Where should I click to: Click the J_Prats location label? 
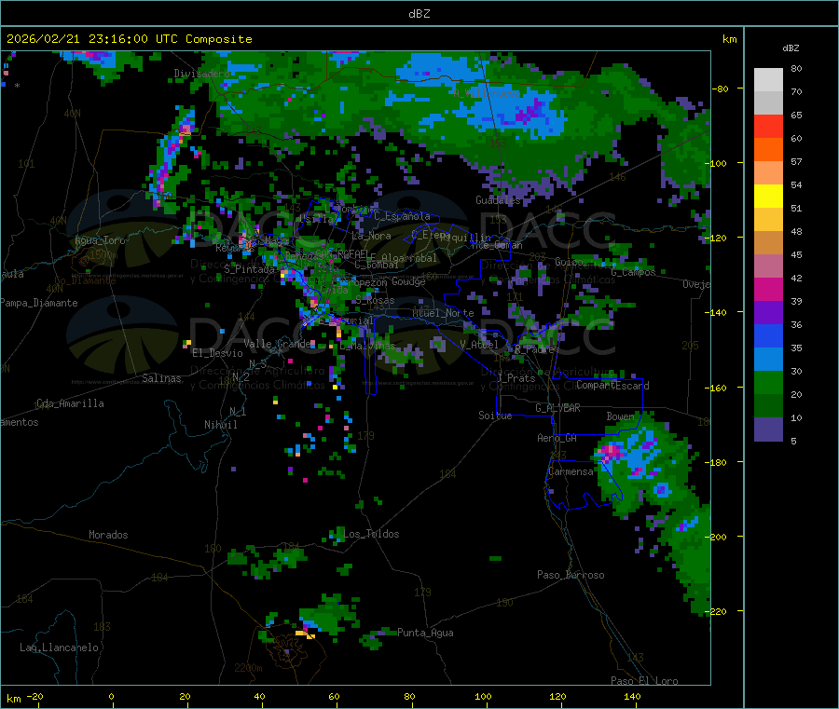click(x=516, y=378)
